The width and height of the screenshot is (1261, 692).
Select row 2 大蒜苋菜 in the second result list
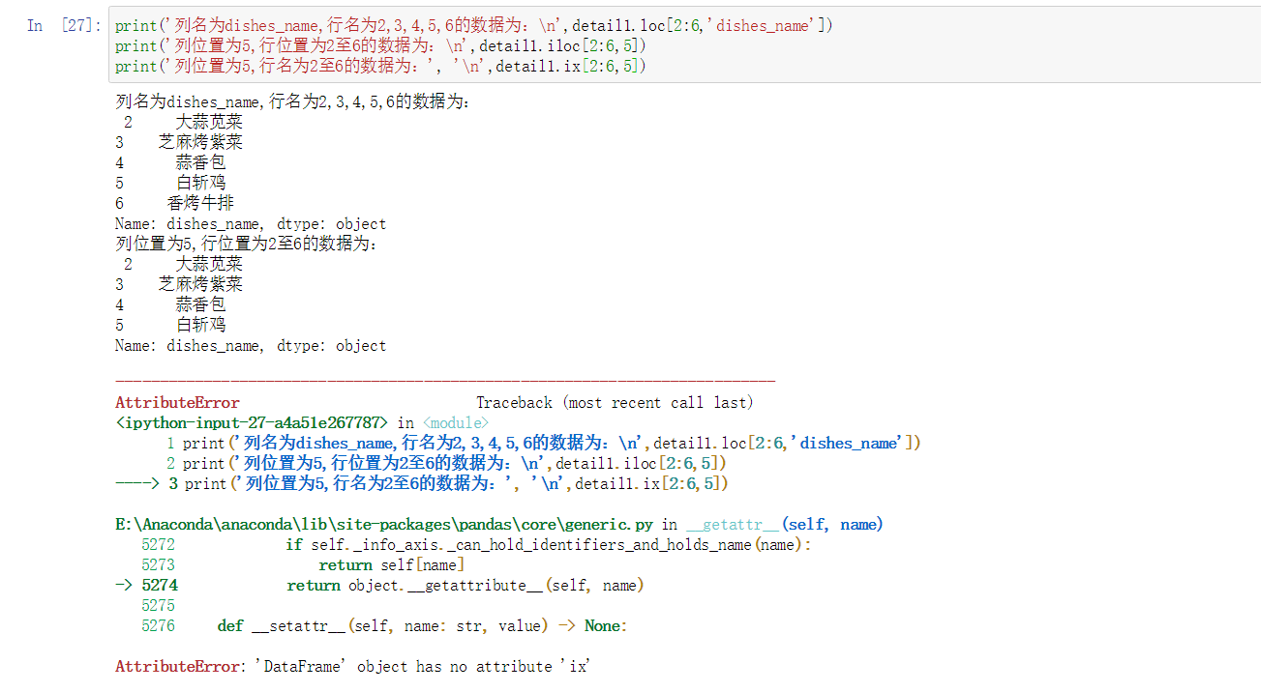183,264
